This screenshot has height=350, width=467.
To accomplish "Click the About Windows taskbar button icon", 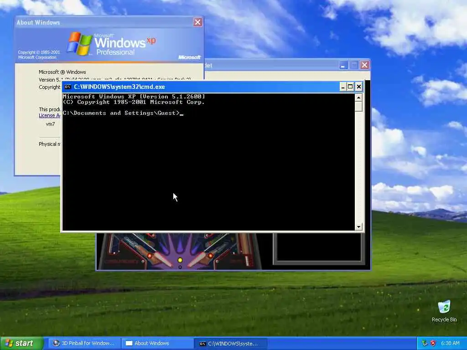I will [x=129, y=343].
